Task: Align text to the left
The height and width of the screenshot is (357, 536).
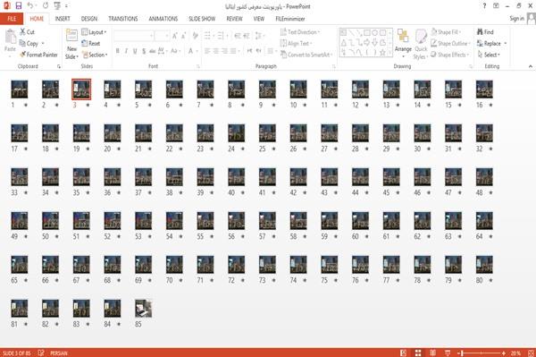Action: 207,51
